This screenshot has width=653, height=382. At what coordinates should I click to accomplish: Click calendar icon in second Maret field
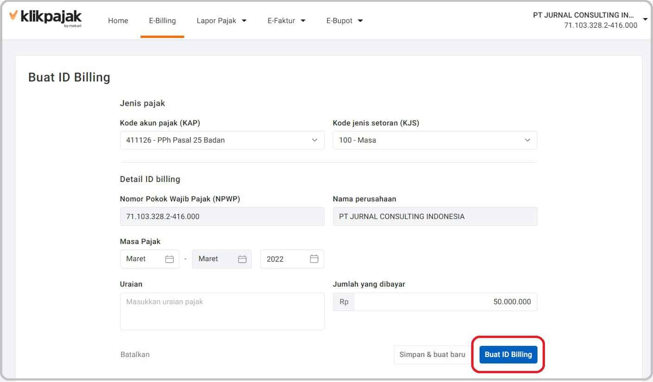coord(242,259)
